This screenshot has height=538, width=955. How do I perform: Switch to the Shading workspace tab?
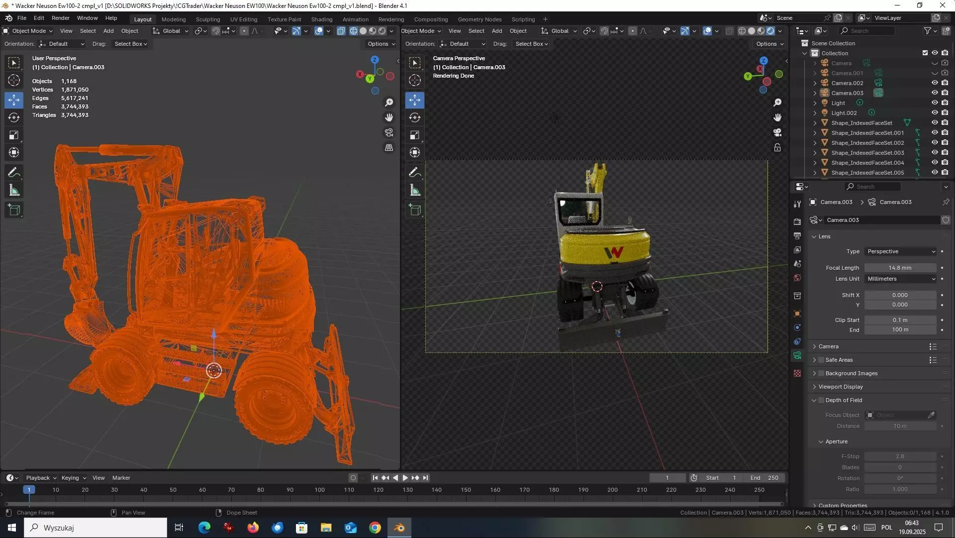(x=321, y=19)
